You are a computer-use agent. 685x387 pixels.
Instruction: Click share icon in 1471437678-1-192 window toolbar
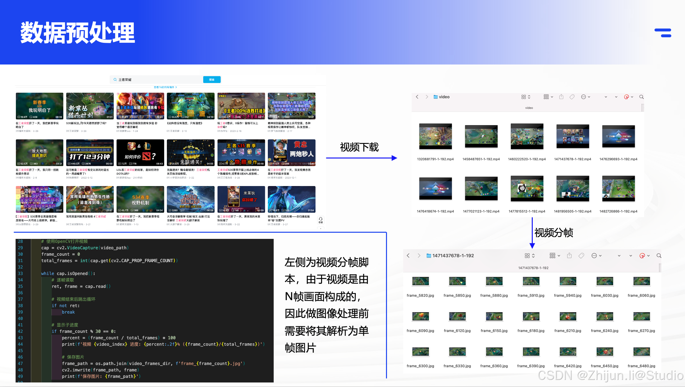(x=569, y=256)
